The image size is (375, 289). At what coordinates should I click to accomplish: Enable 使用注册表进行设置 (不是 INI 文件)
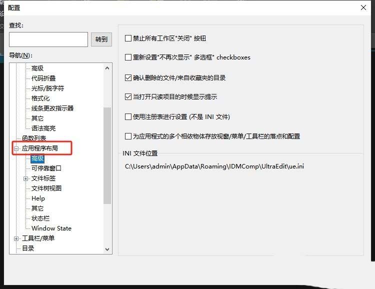pyautogui.click(x=128, y=116)
